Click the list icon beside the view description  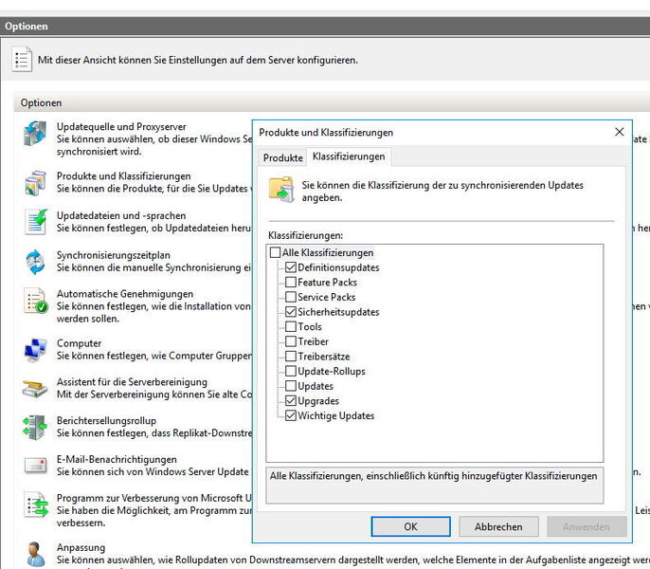pyautogui.click(x=22, y=60)
